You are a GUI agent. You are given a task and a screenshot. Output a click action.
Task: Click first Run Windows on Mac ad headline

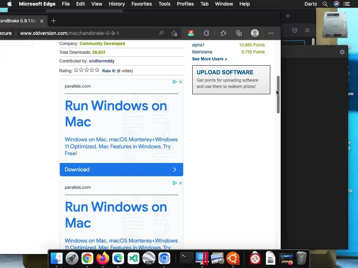click(x=116, y=113)
